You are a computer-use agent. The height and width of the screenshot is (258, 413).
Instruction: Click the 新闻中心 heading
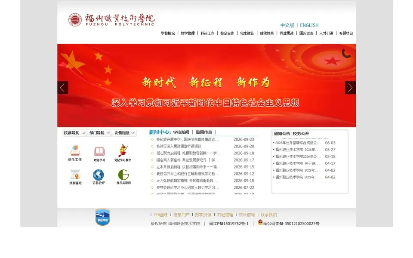click(x=160, y=132)
